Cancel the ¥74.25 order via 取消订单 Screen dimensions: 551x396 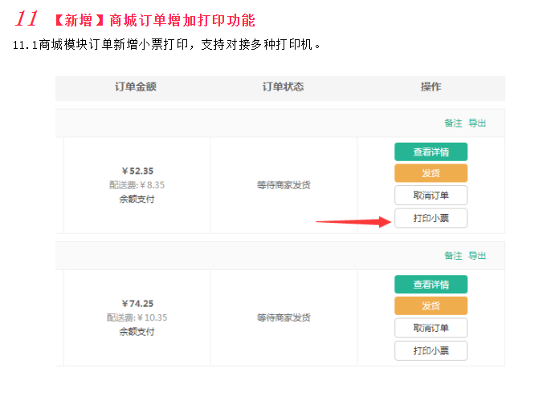(x=431, y=328)
